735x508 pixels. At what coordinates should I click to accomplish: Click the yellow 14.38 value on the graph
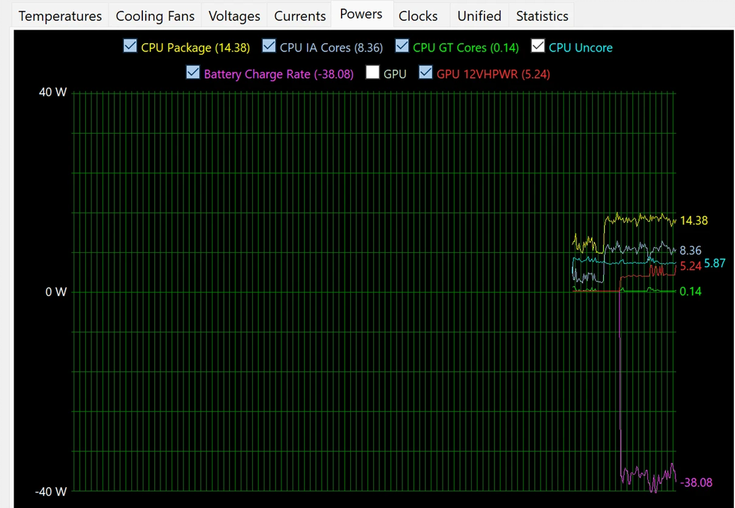pyautogui.click(x=694, y=220)
